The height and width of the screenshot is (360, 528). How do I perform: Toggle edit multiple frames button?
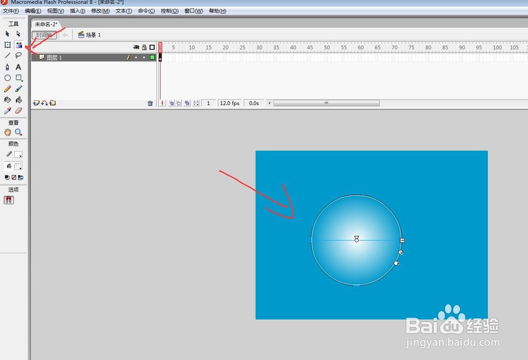pyautogui.click(x=187, y=103)
